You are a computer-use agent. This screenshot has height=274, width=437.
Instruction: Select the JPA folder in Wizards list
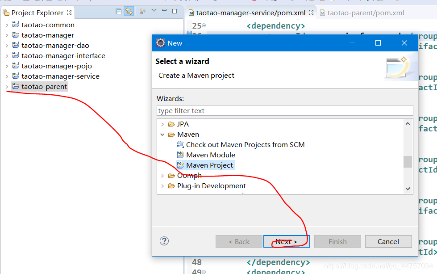[x=183, y=124]
